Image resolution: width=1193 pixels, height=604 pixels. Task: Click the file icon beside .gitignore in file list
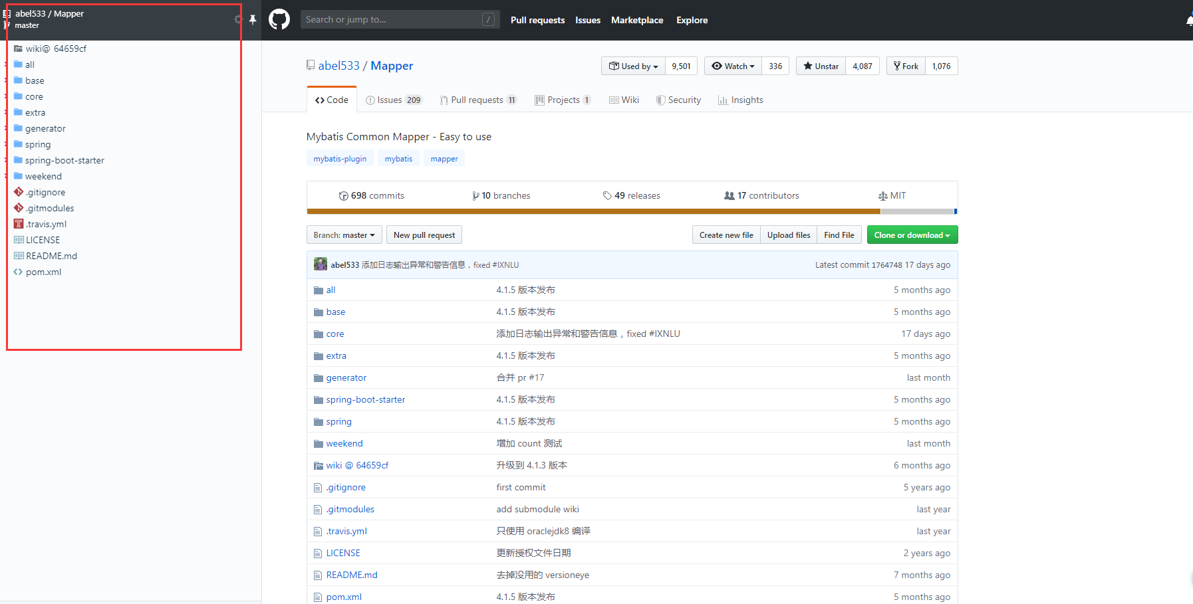[318, 488]
